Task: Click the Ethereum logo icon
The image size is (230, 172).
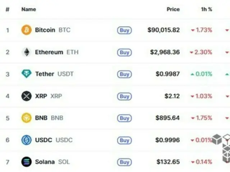Action: (x=27, y=52)
